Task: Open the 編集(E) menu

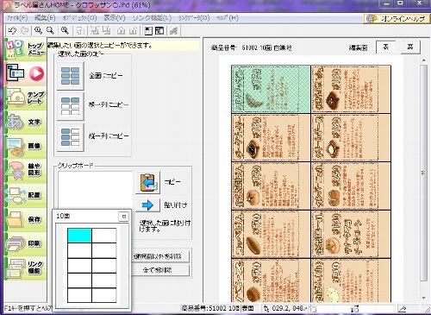Action: tap(45, 18)
